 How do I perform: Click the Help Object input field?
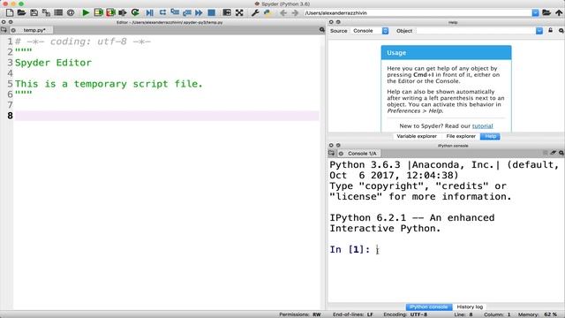476,31
